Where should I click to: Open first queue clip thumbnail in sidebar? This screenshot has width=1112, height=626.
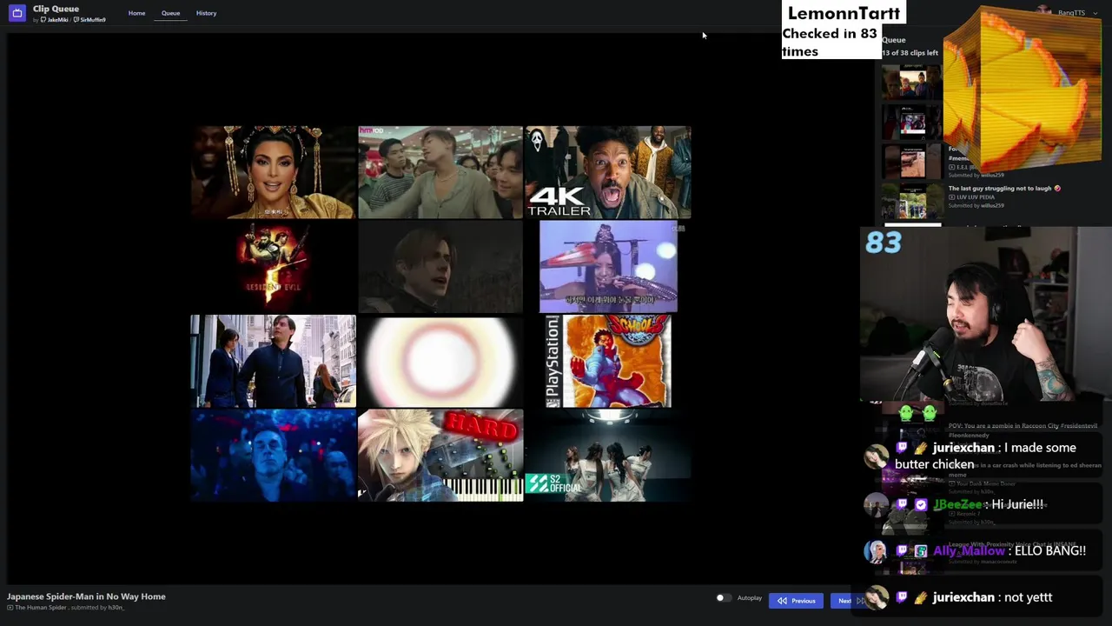(x=911, y=83)
